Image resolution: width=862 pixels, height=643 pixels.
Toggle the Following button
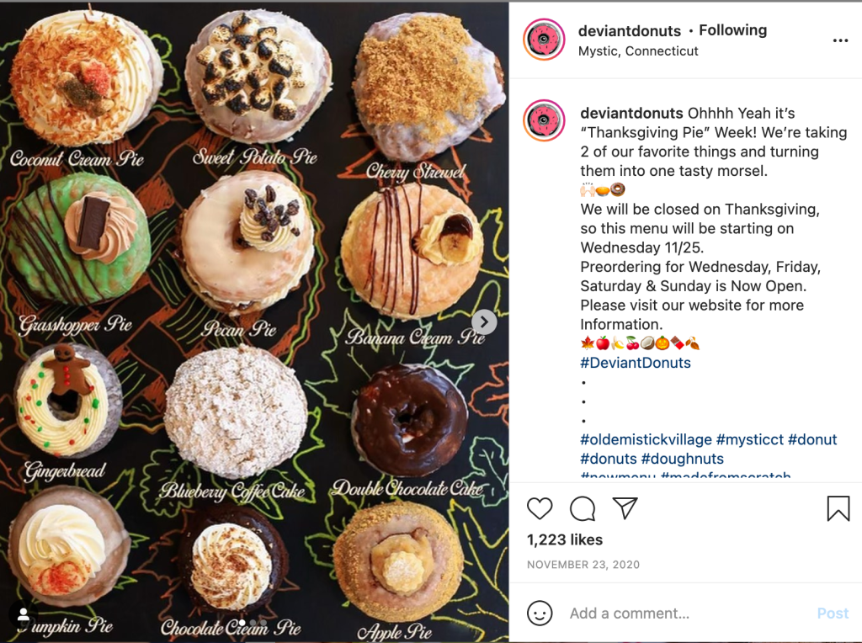coord(733,30)
